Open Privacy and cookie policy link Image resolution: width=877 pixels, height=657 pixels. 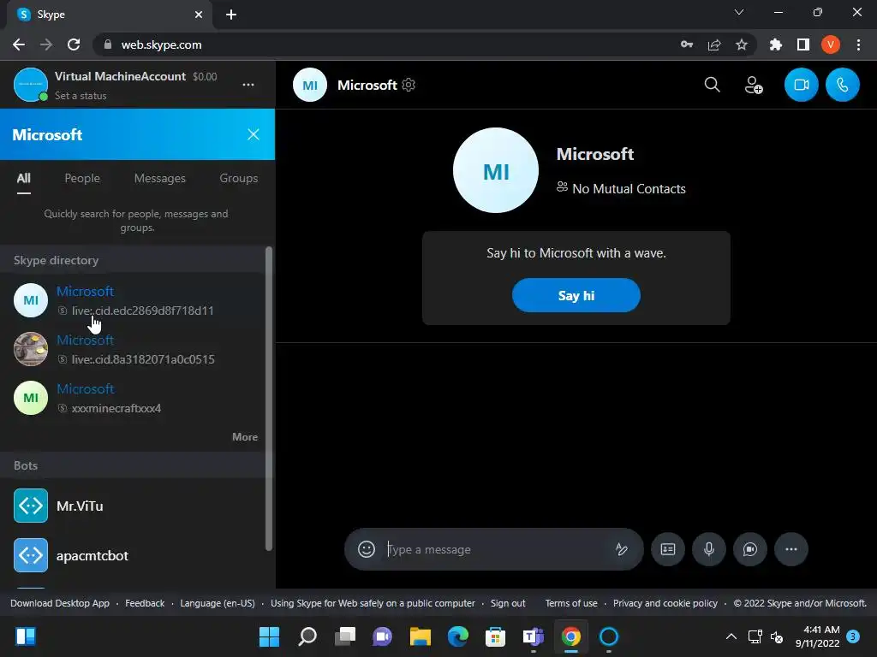pyautogui.click(x=665, y=603)
